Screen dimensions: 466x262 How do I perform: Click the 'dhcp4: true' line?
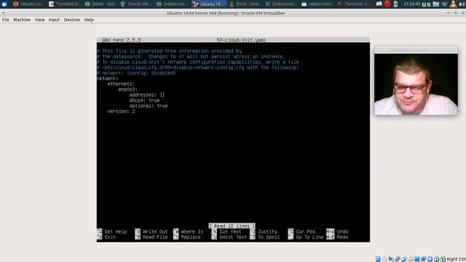[x=144, y=100]
